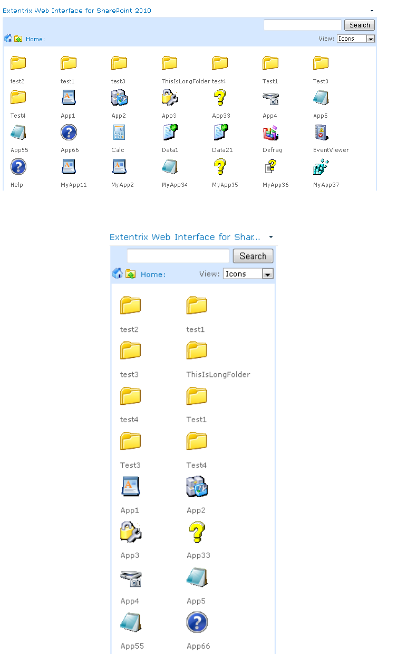This screenshot has width=397, height=654.
Task: Launch the MyApp36 icon
Action: (270, 167)
